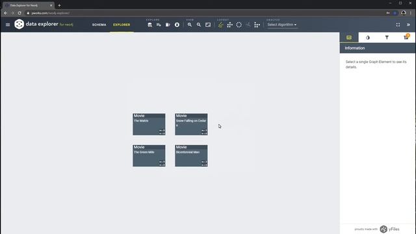Select The Matrix movie node
The width and height of the screenshot is (416, 234).
(149, 124)
